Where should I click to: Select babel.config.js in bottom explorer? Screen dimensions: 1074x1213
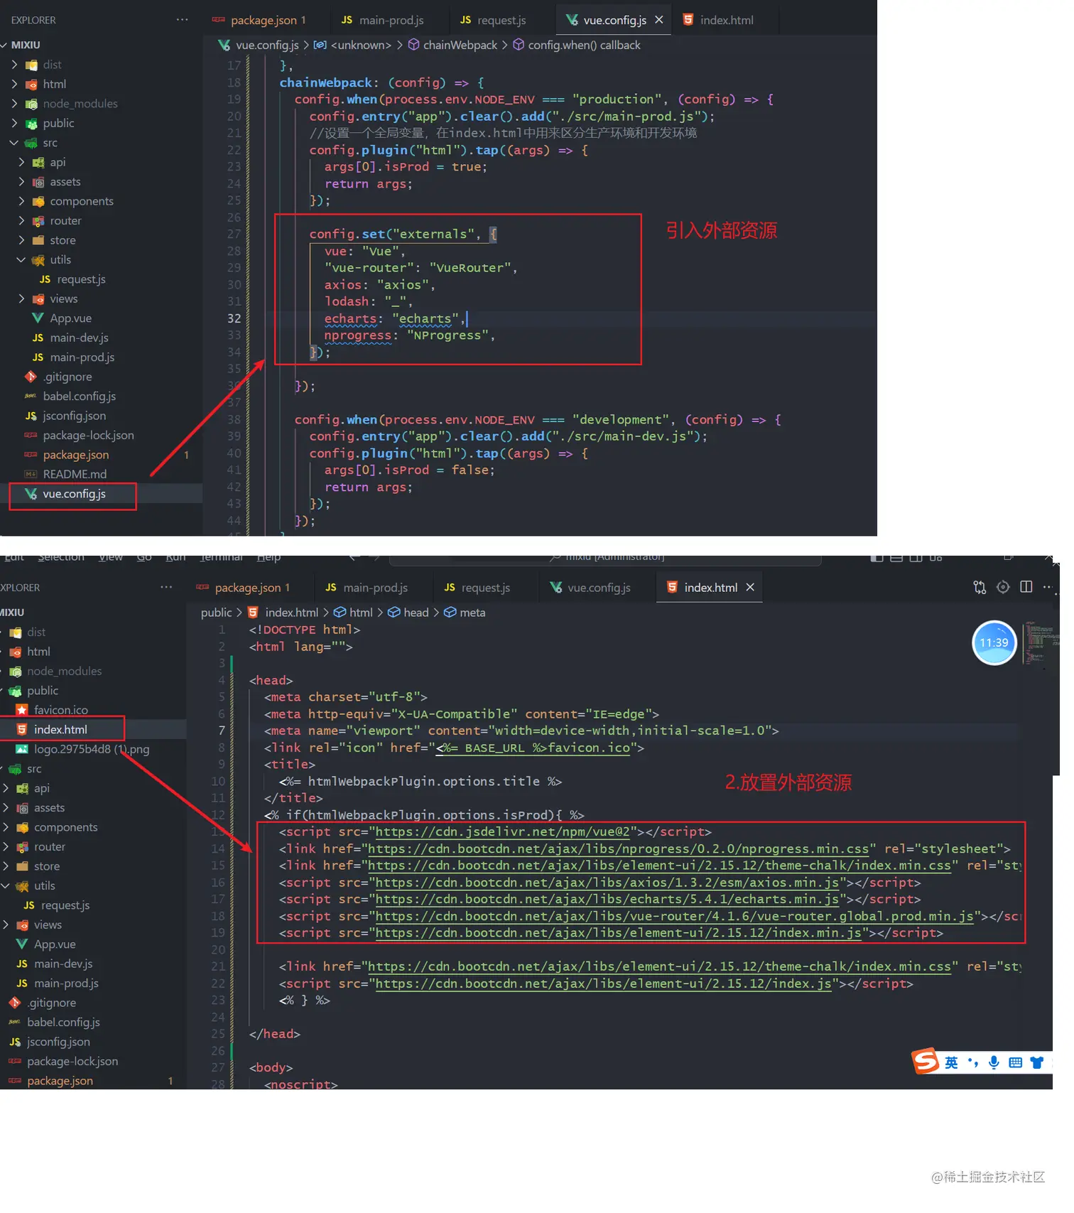tap(63, 1022)
